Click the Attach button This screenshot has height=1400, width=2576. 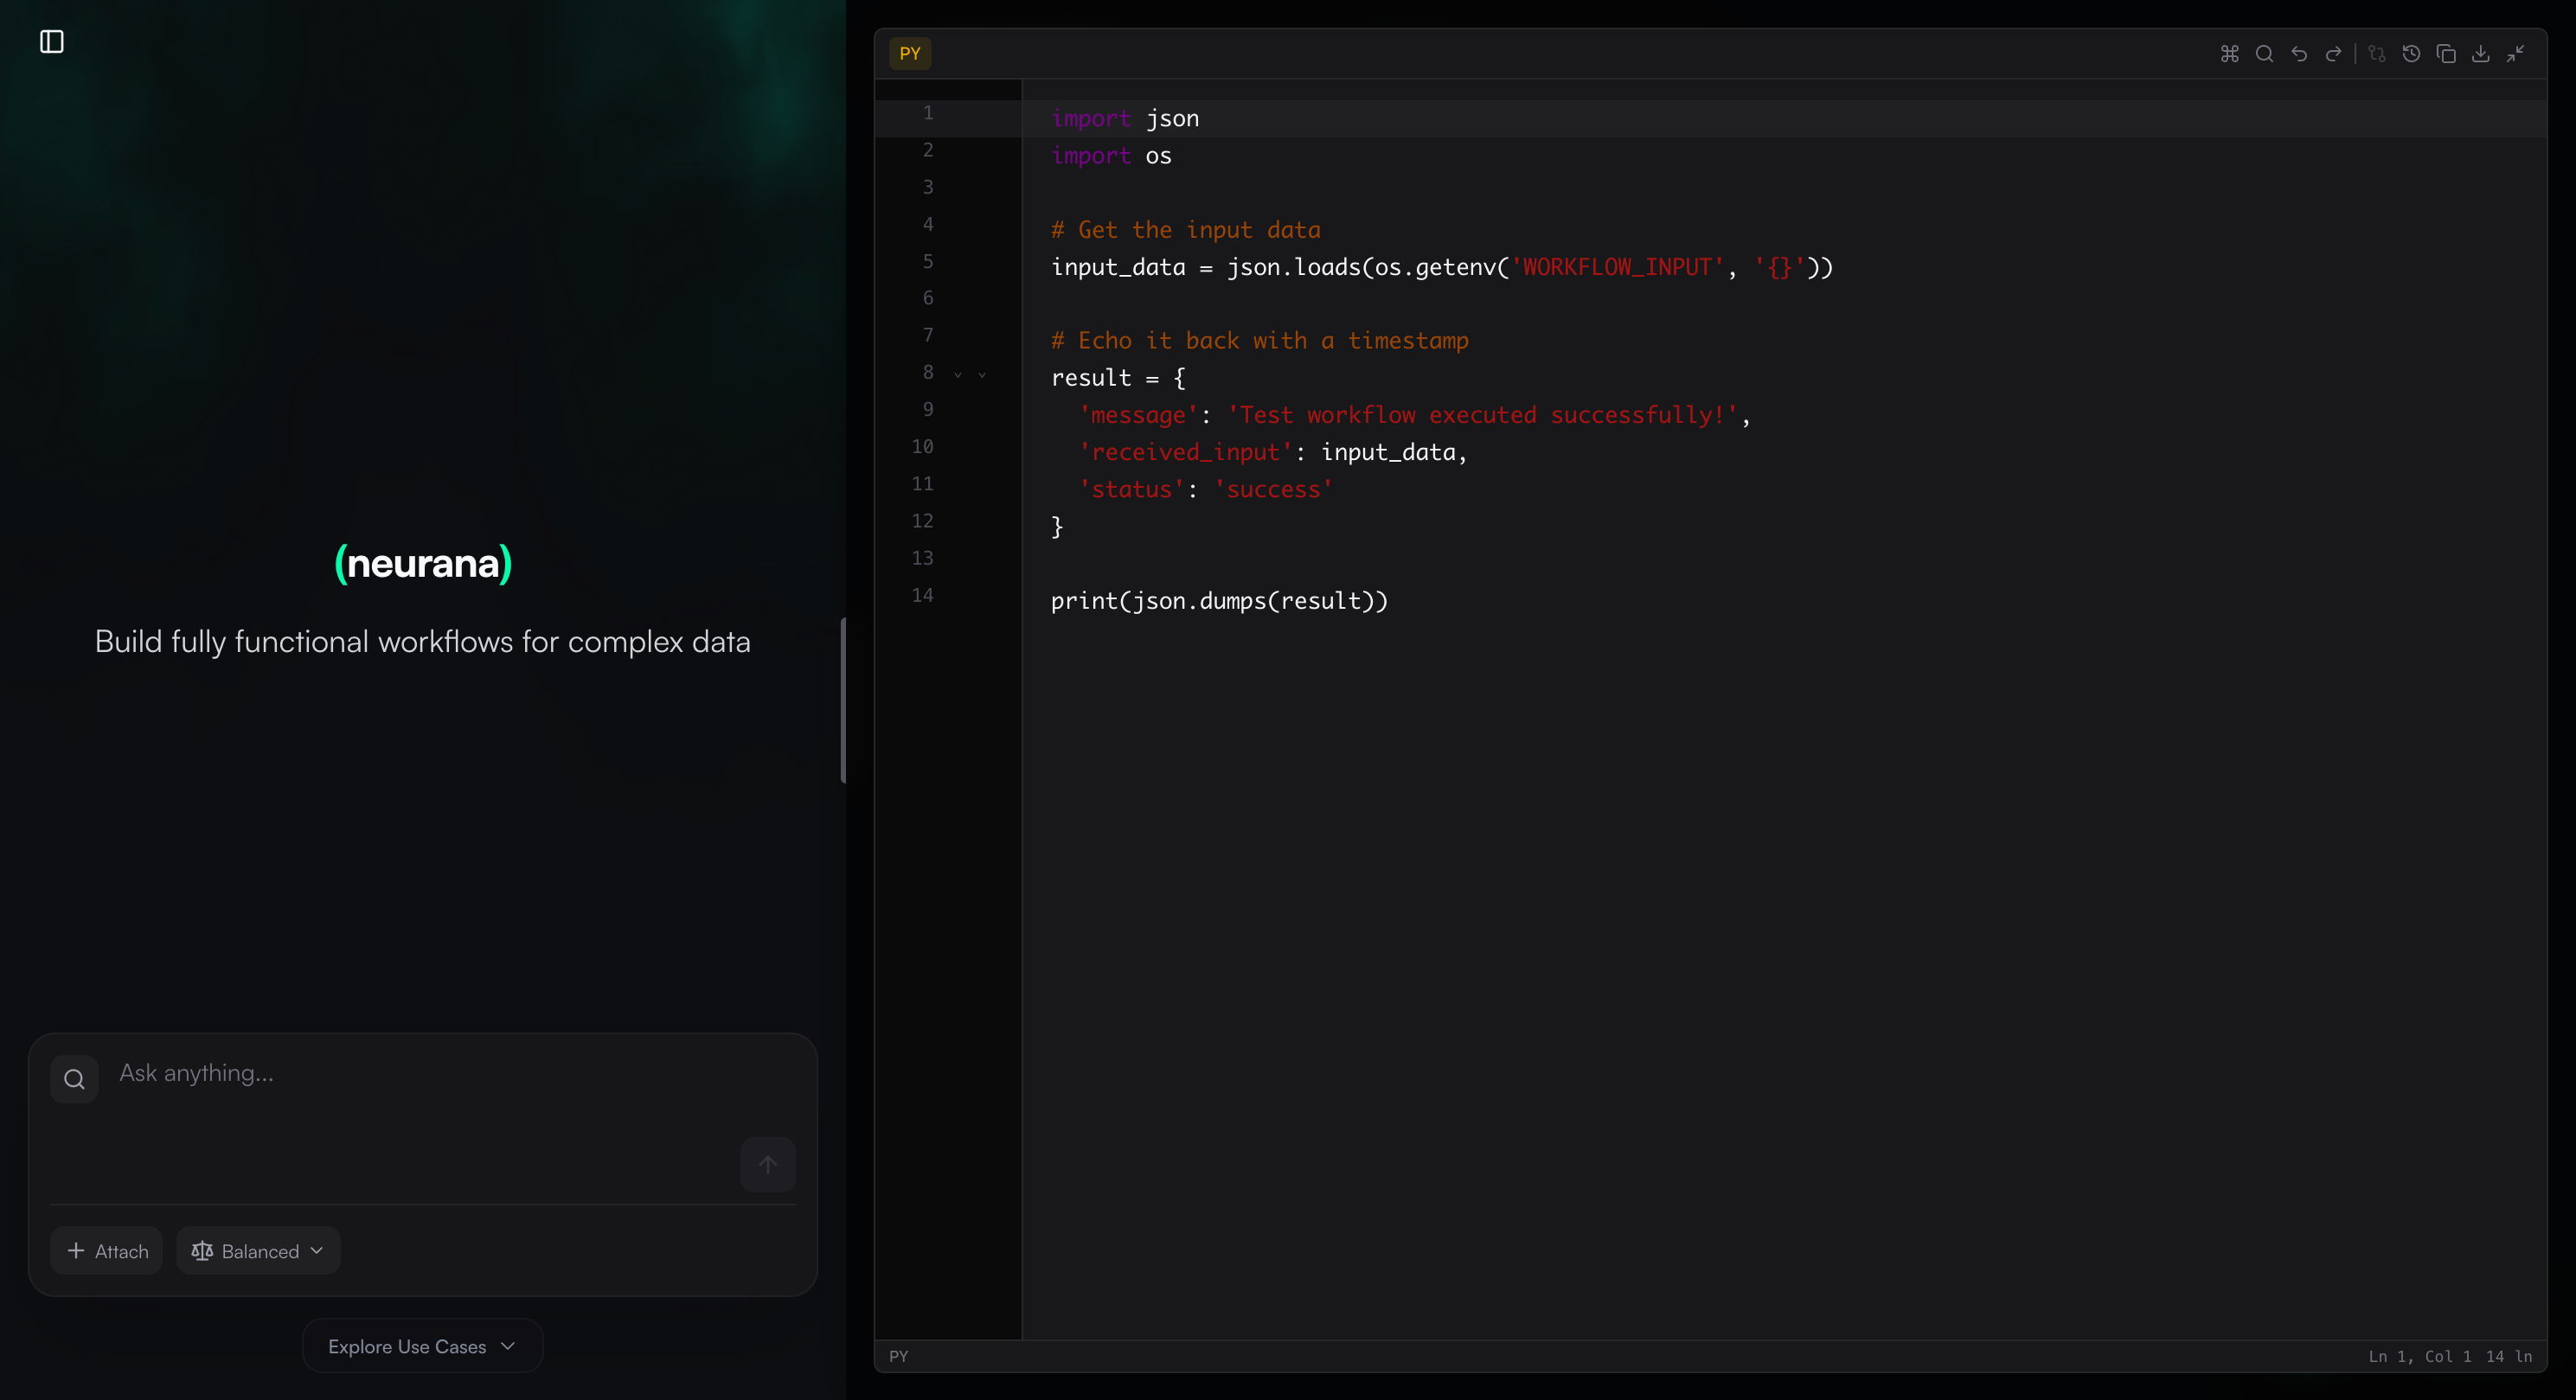point(107,1251)
